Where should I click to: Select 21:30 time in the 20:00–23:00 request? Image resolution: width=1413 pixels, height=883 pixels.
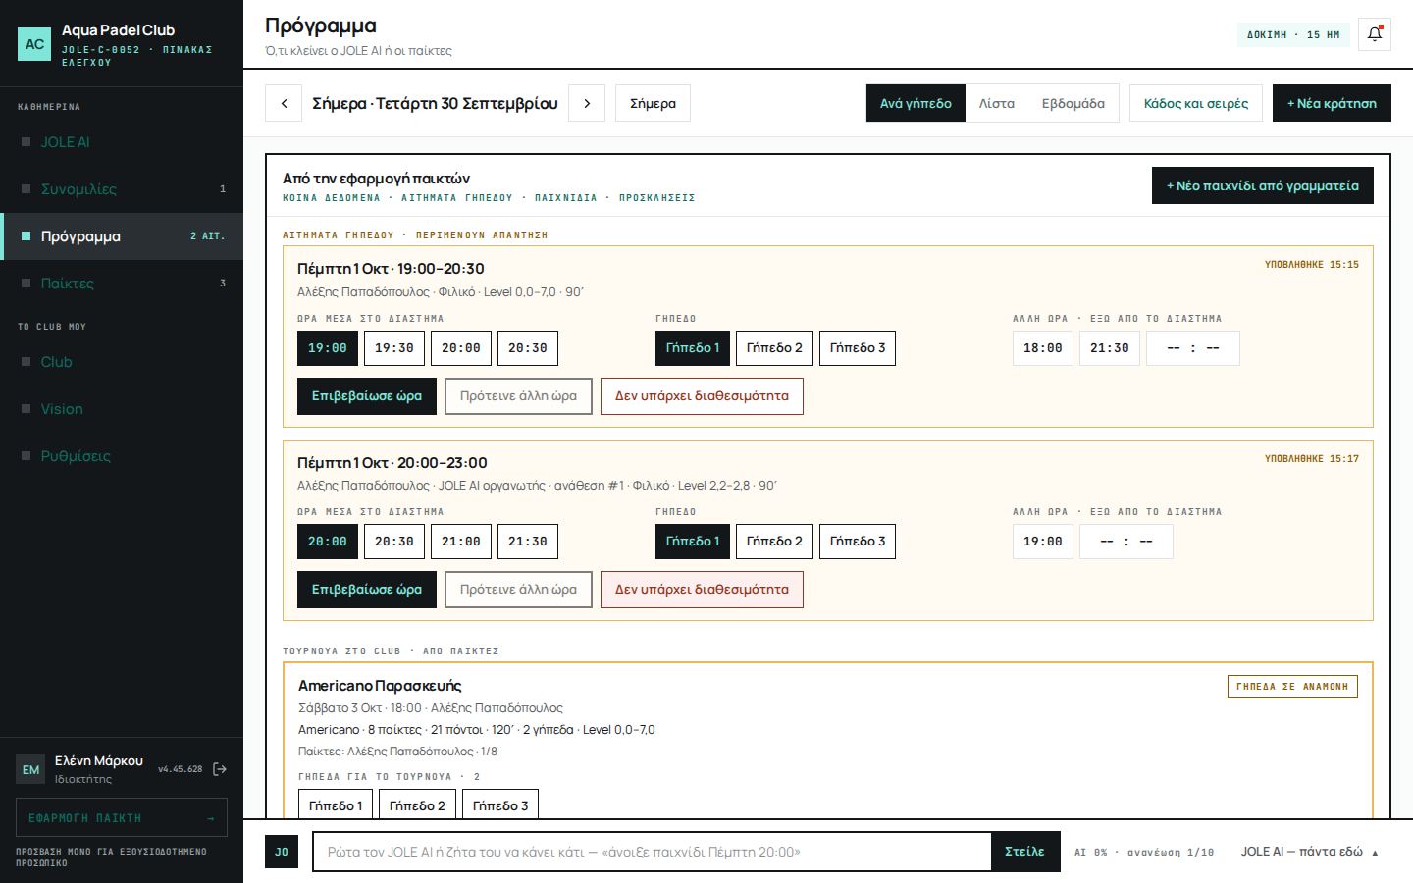pyautogui.click(x=528, y=542)
